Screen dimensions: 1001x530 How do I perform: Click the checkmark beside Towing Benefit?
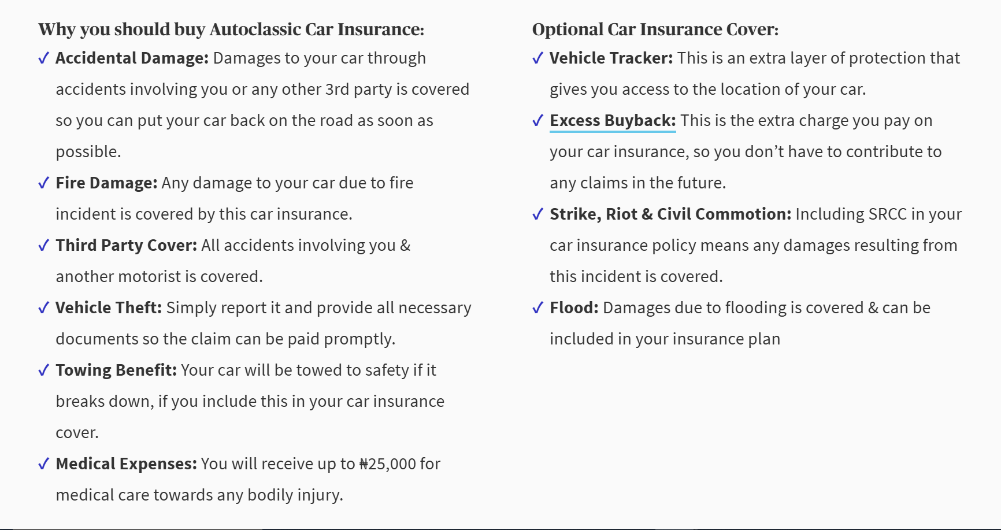44,370
